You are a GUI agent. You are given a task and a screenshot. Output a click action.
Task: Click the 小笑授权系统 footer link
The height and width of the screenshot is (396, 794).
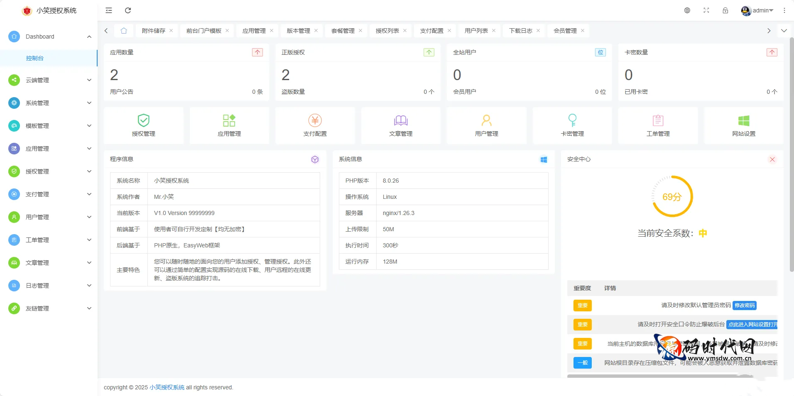click(167, 387)
